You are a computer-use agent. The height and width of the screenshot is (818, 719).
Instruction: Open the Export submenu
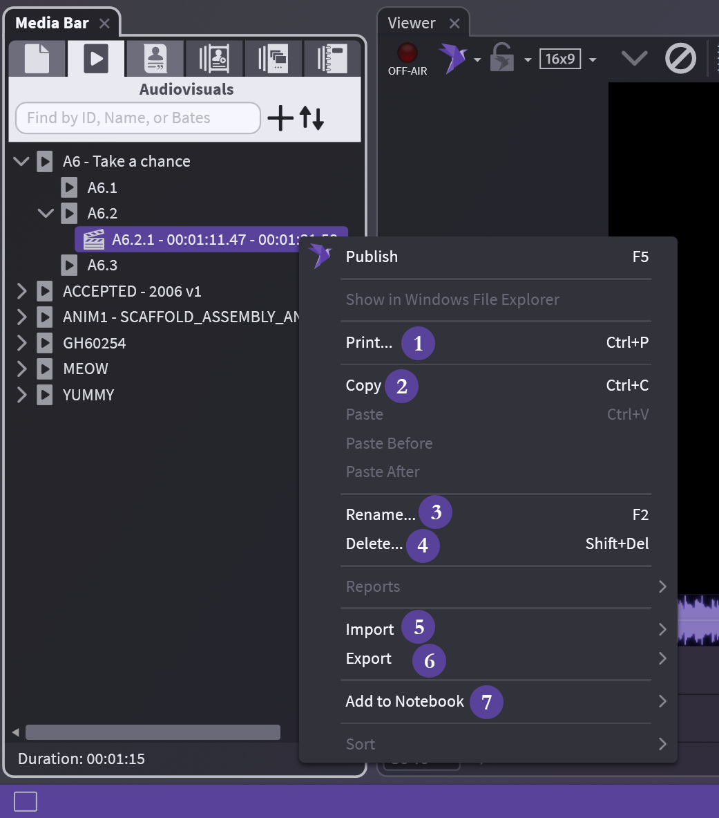tap(369, 658)
